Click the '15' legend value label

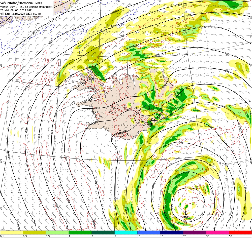point(162,236)
